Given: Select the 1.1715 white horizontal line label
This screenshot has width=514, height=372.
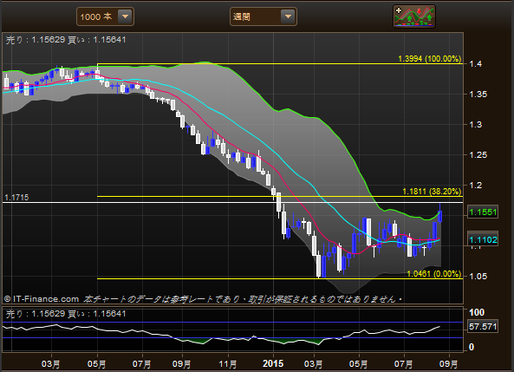Looking at the screenshot, I should [x=16, y=198].
